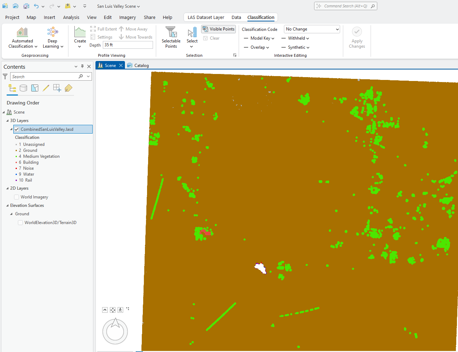Click the Ground class color symbol
The image size is (458, 352).
16,150
